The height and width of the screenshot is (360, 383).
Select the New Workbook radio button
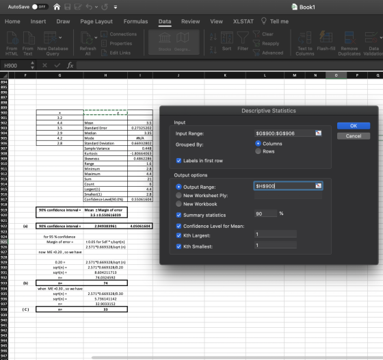[x=179, y=204]
